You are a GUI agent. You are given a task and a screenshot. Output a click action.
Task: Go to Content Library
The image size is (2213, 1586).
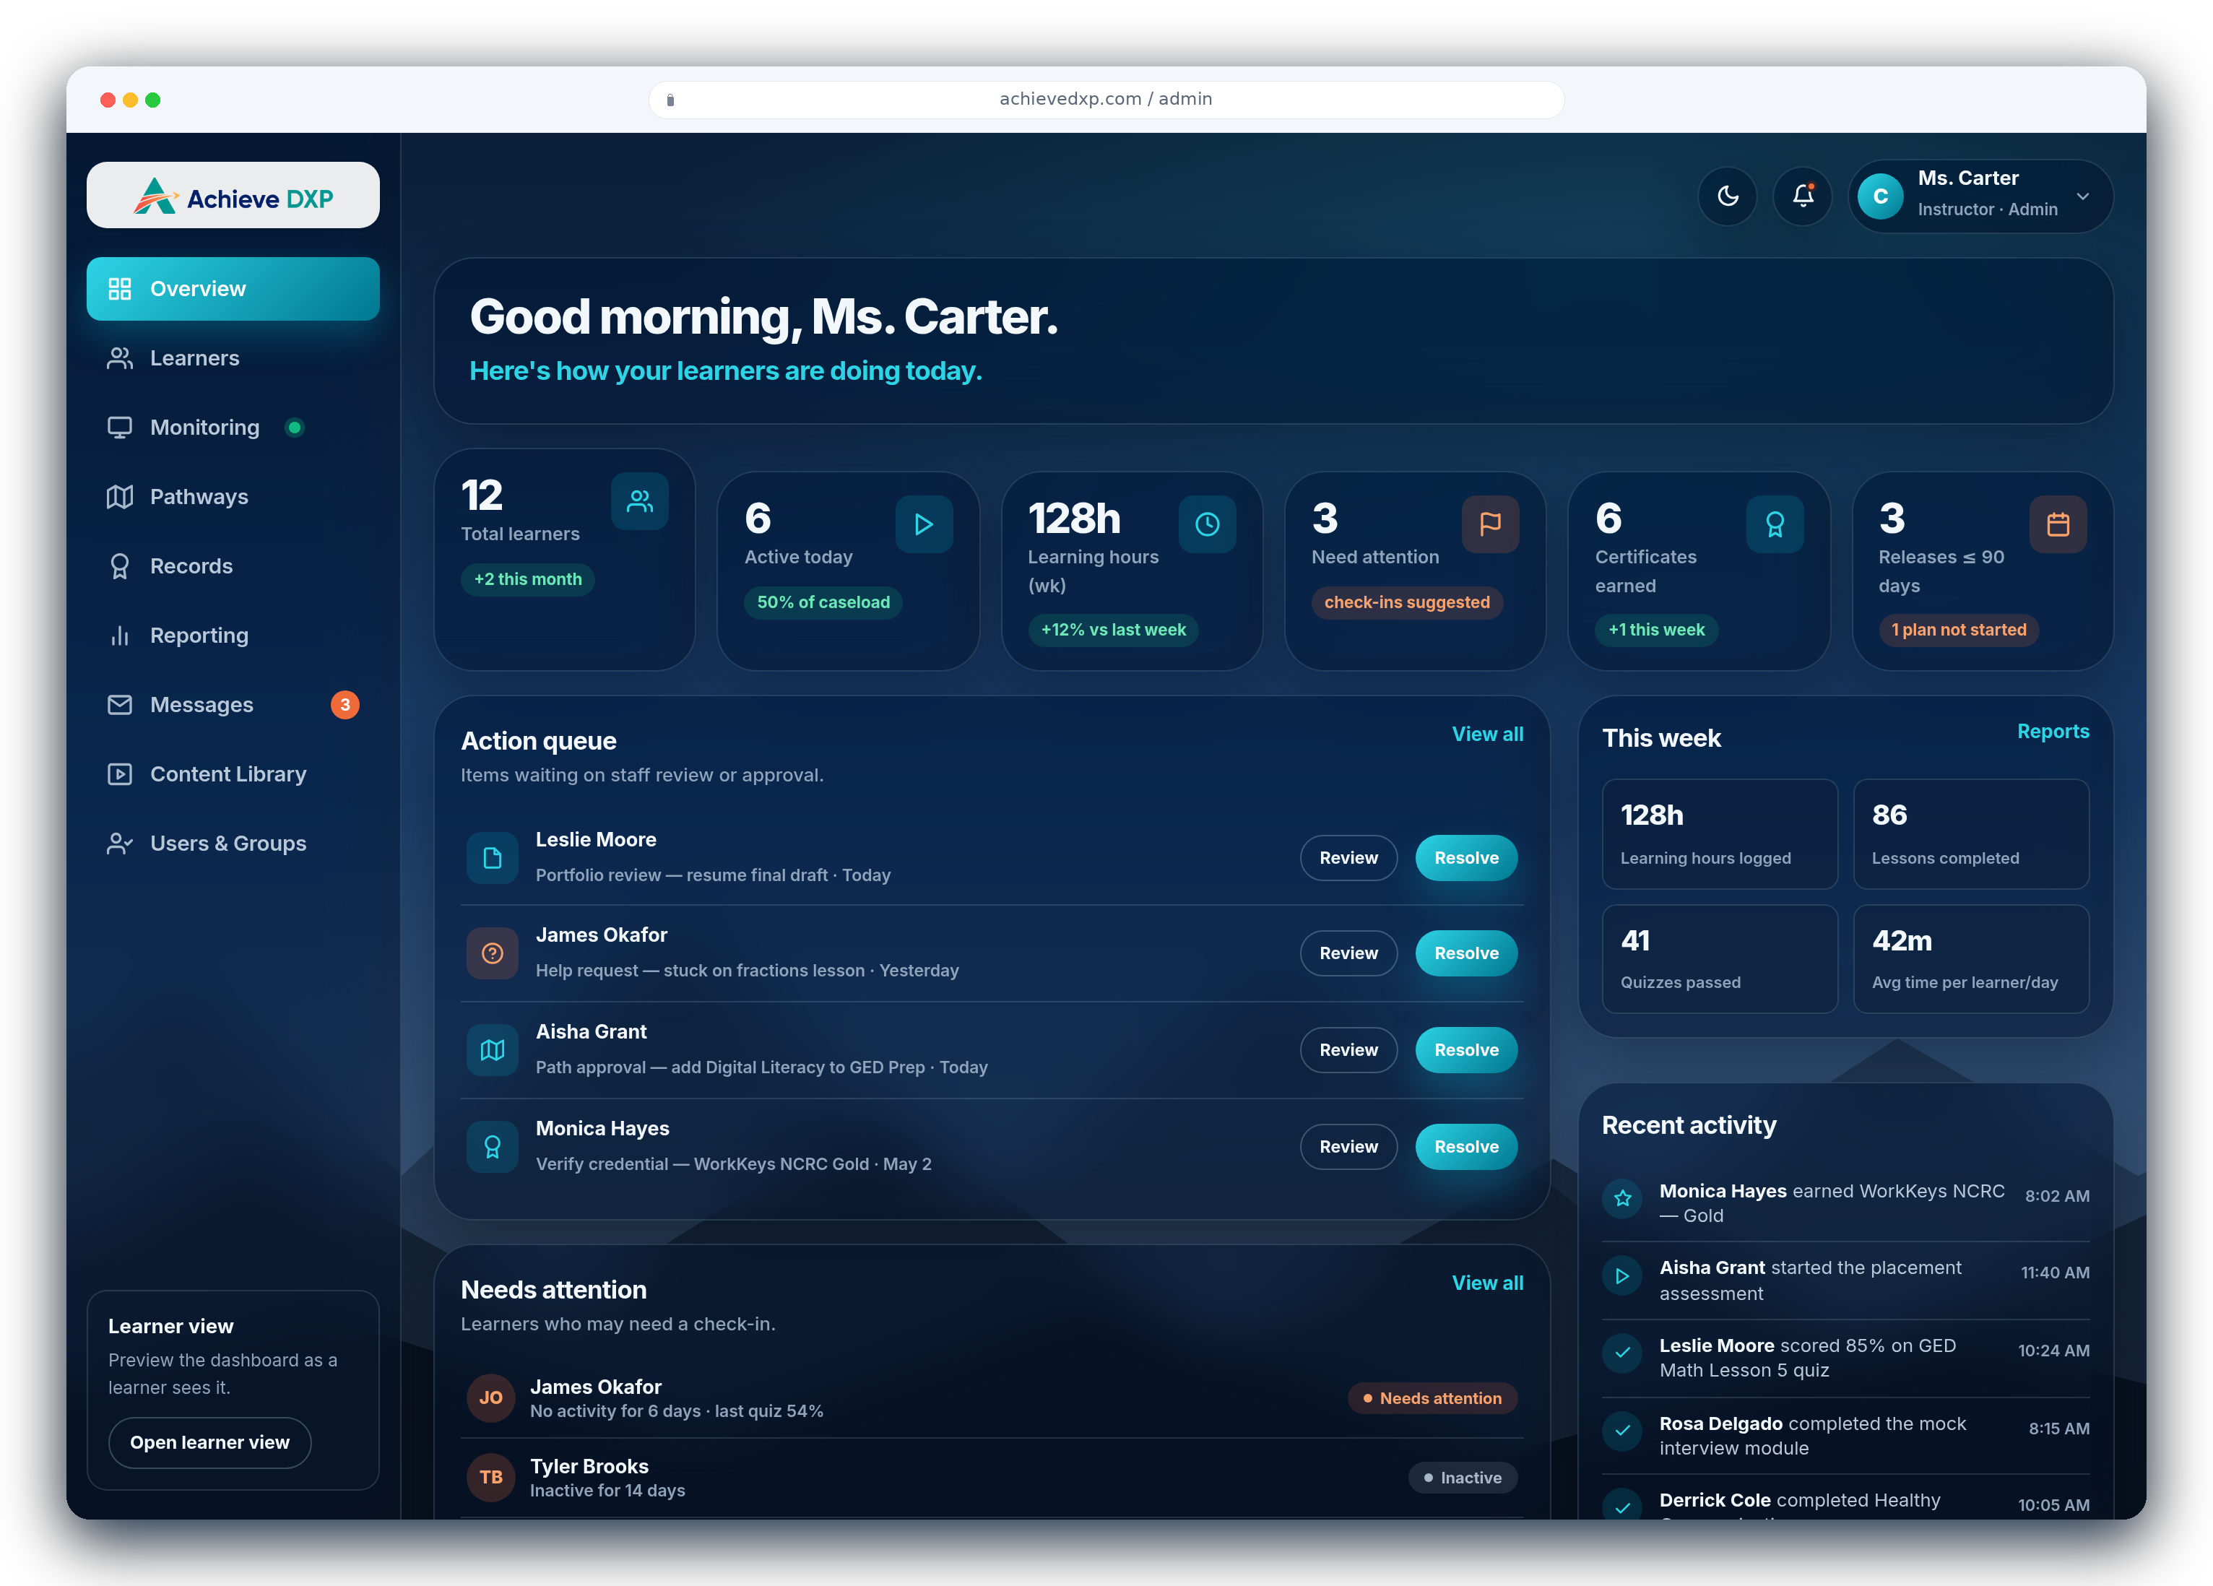click(x=233, y=774)
